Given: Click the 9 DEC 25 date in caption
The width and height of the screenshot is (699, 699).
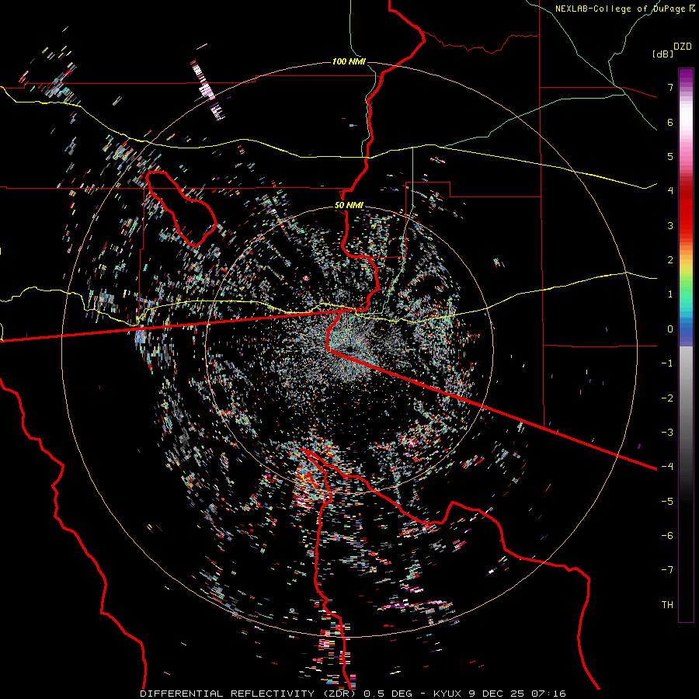Looking at the screenshot, I should 498,694.
